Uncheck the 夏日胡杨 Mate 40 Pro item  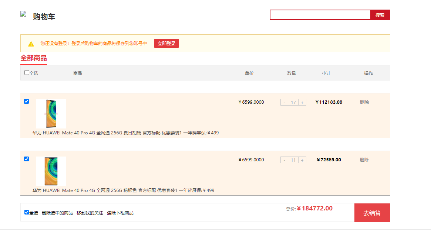(x=26, y=102)
